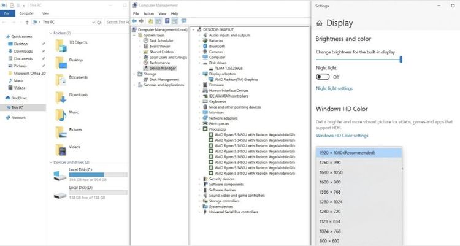Screen dimensions: 460x246
Task: Select AMD Radeon(TM) Graphics adapter
Action: click(x=236, y=80)
